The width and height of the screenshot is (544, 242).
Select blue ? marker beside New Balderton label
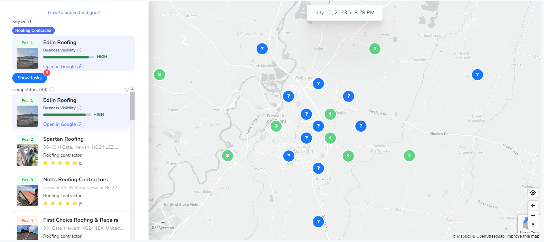click(x=289, y=156)
